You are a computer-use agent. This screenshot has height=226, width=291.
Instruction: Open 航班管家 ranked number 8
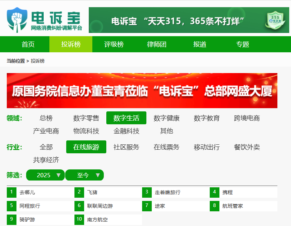click(243, 206)
